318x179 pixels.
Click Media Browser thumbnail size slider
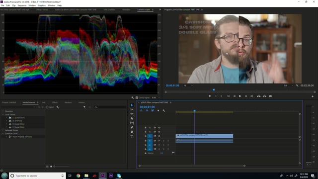(x=54, y=167)
